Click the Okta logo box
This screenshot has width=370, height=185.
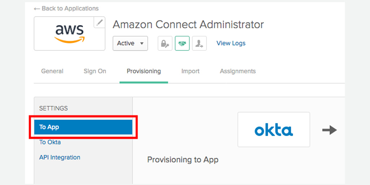(274, 130)
